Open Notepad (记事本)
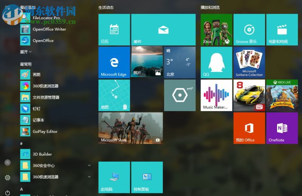Viewport: 302px width, 196px height. 55,120
